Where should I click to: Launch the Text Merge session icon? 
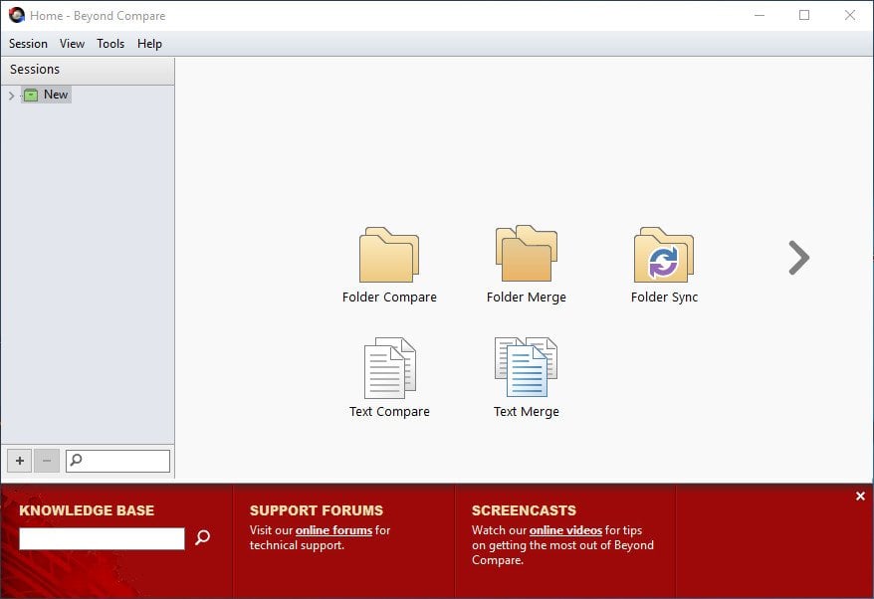526,370
